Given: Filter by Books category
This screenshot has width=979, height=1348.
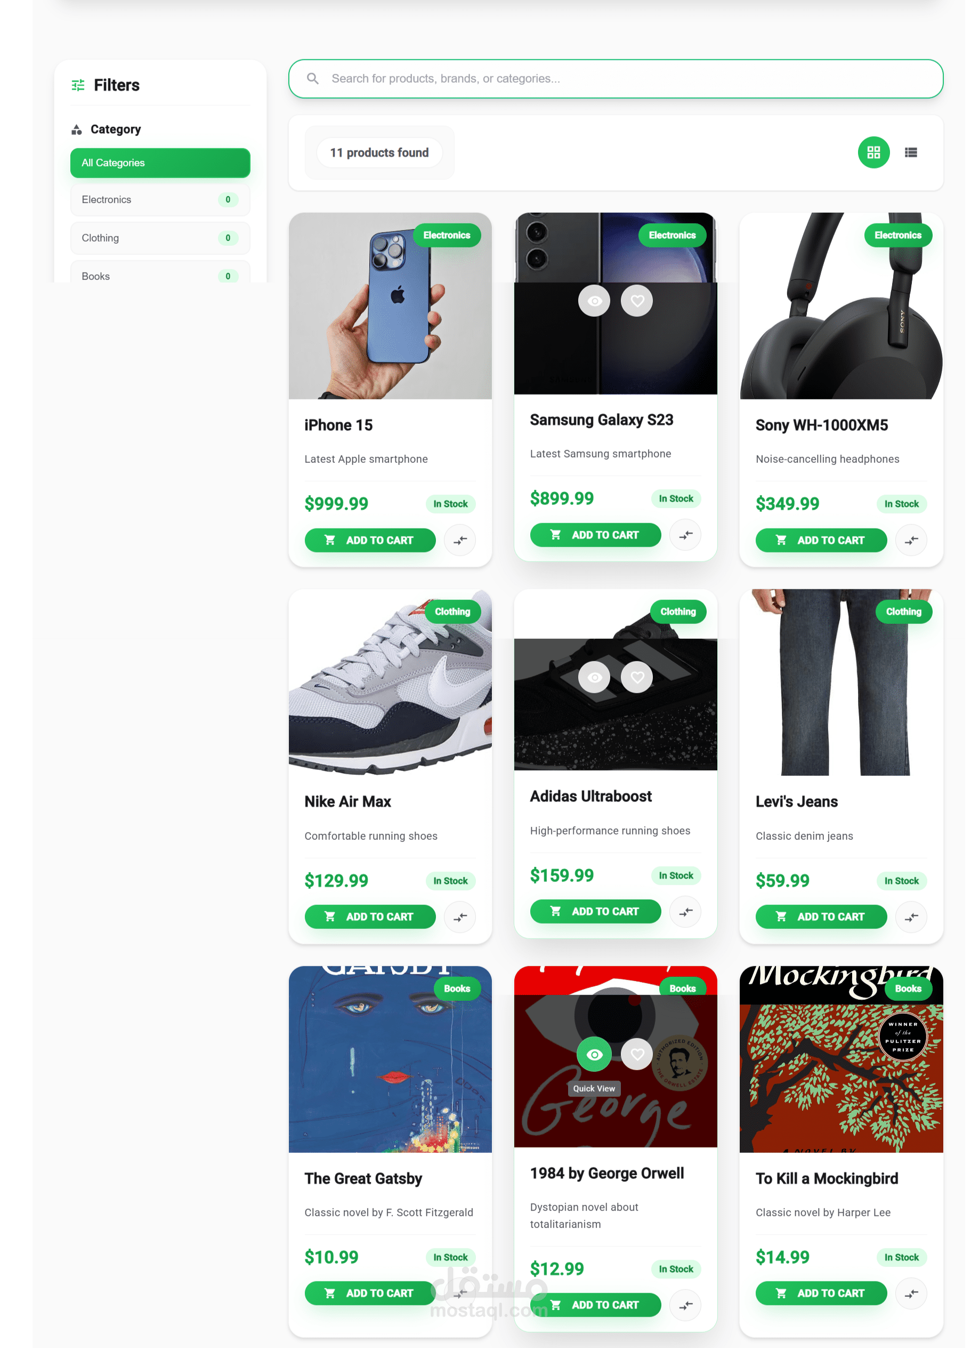Looking at the screenshot, I should click(160, 275).
